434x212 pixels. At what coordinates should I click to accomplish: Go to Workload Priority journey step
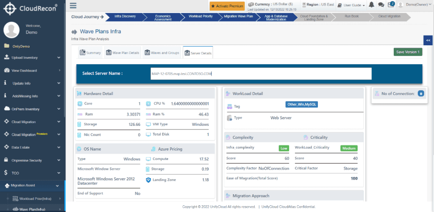200,17
